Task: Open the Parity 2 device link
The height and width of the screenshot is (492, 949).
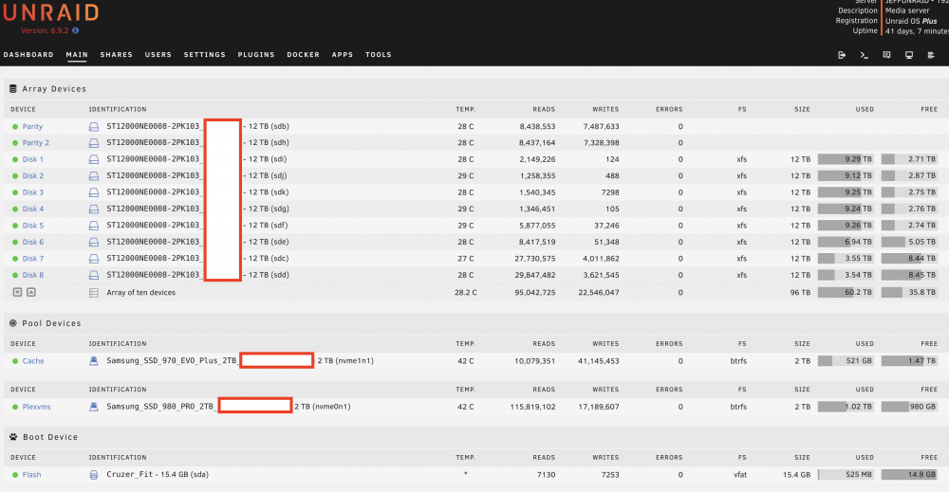Action: tap(36, 143)
